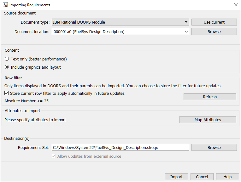Screen dimensions: 241x182
Task: Refresh the row filter
Action: pos(210,97)
